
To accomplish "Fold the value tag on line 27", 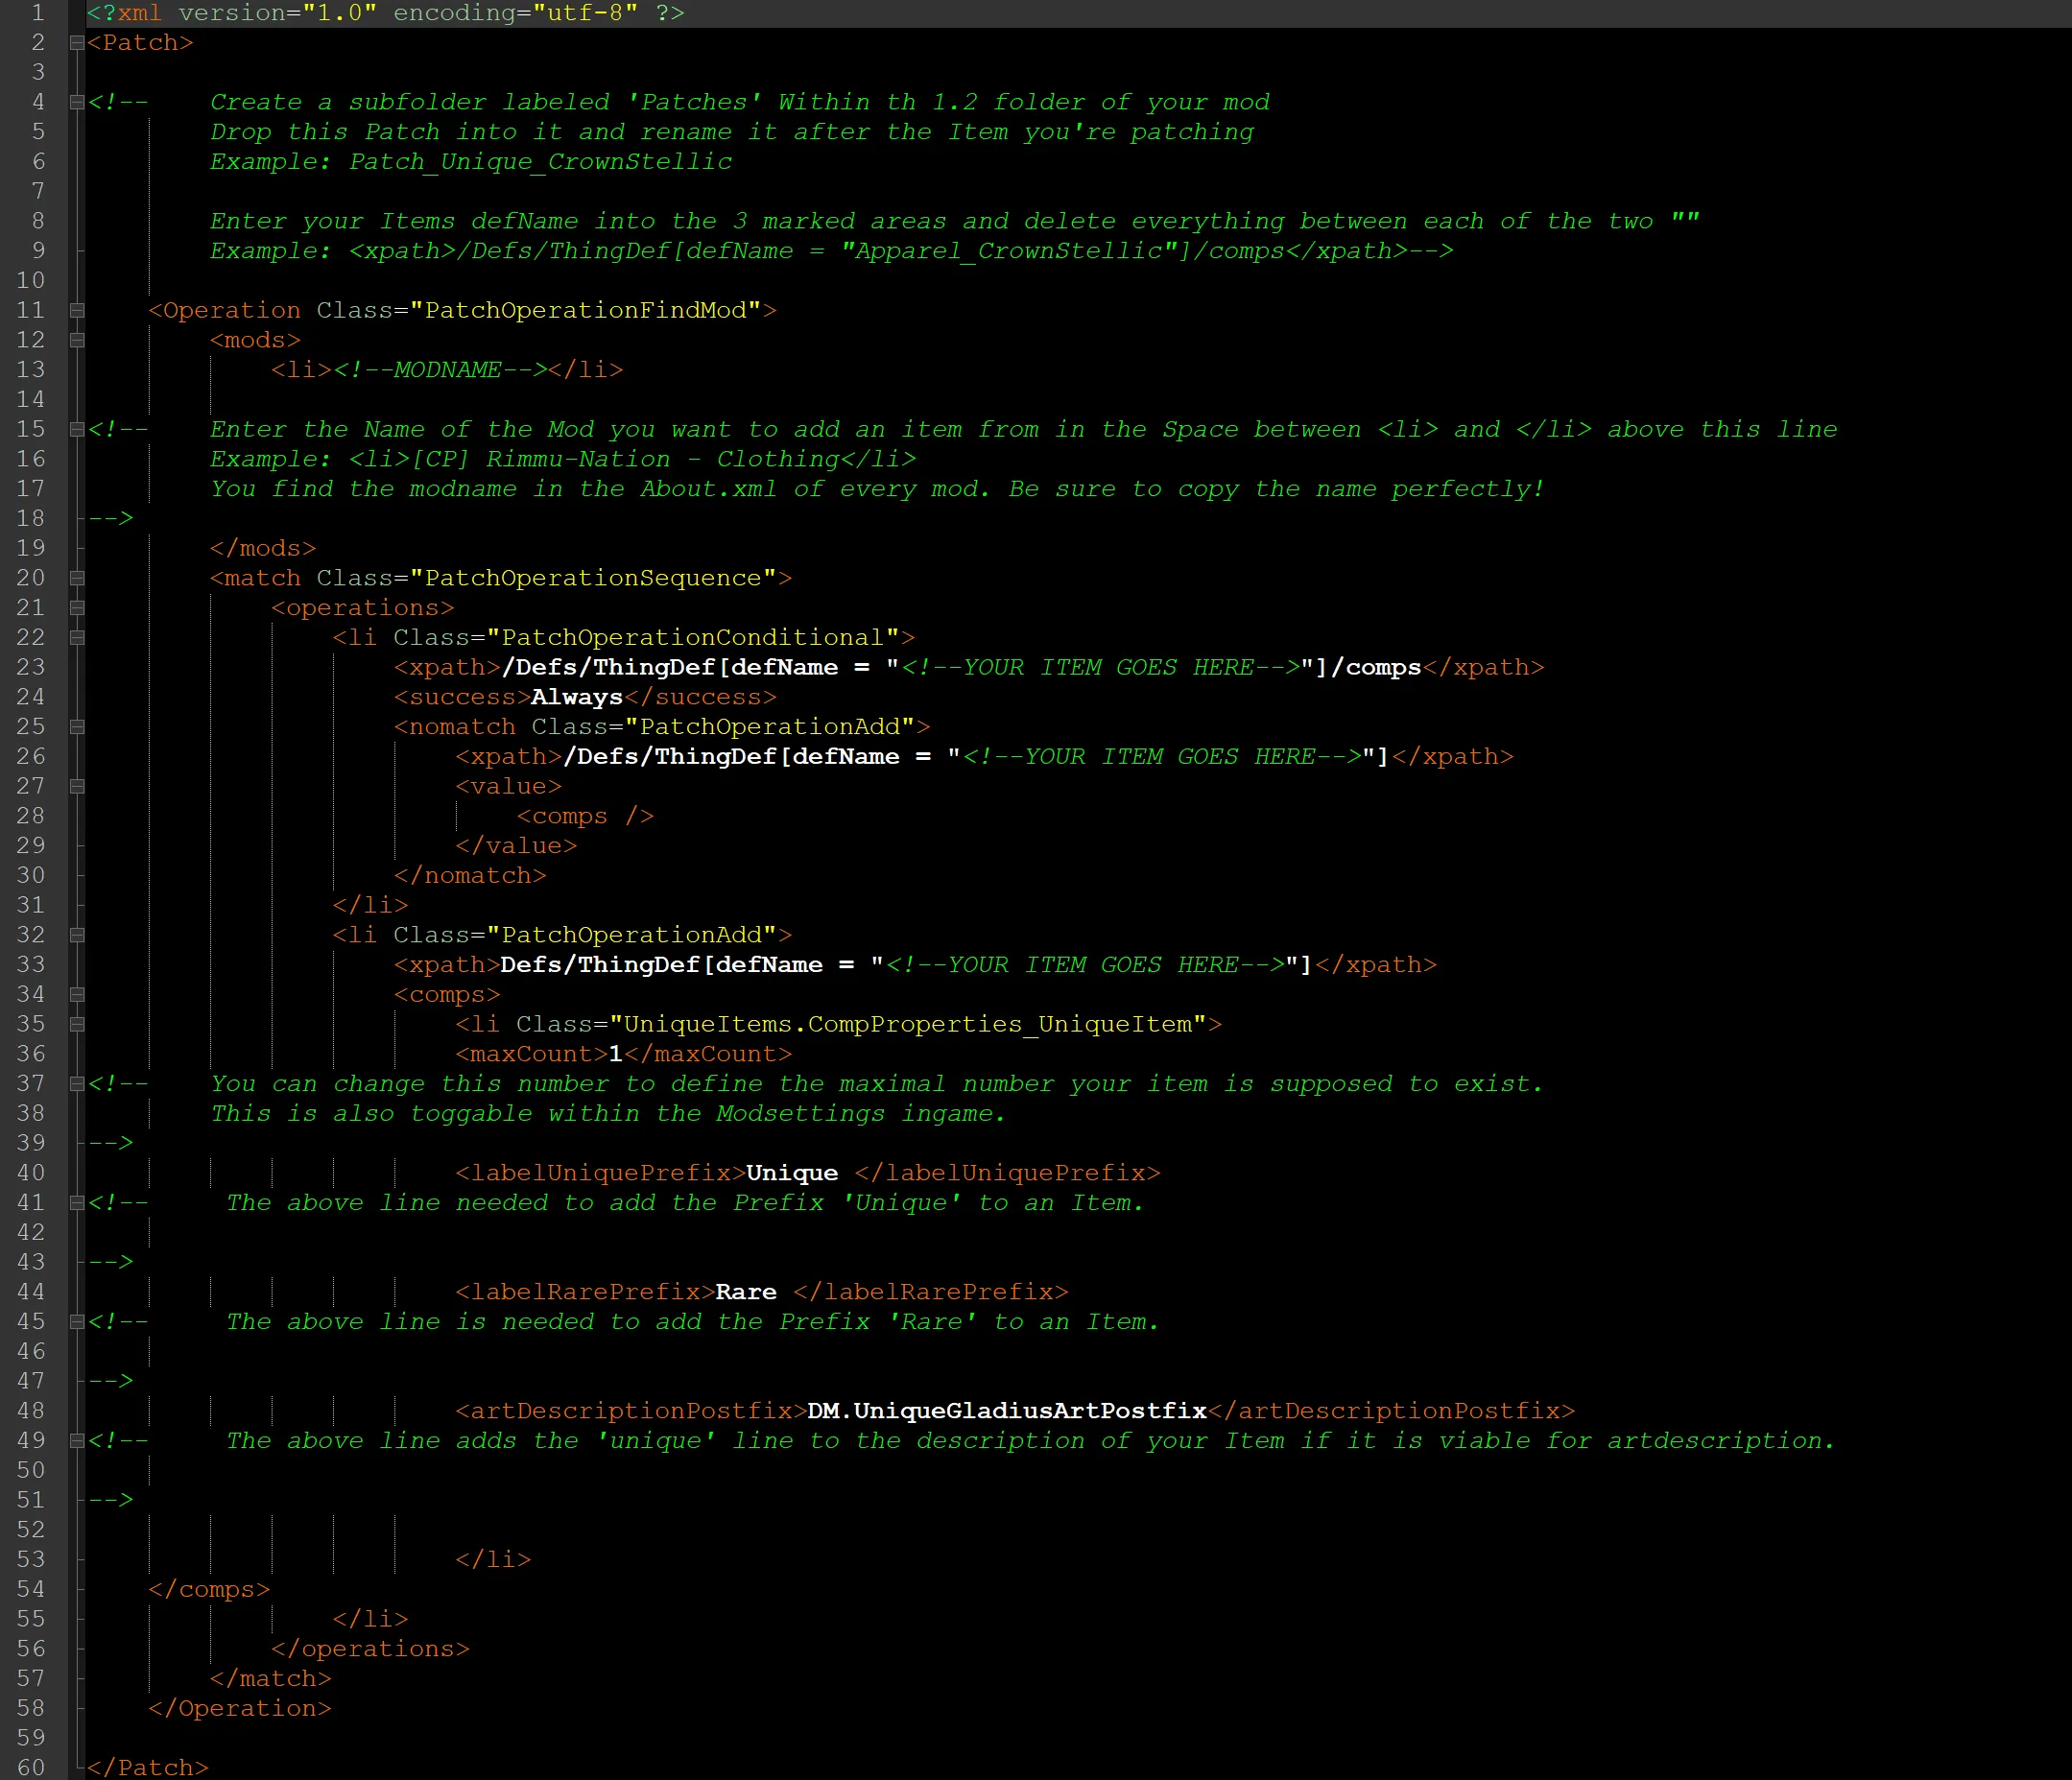I will [x=76, y=787].
